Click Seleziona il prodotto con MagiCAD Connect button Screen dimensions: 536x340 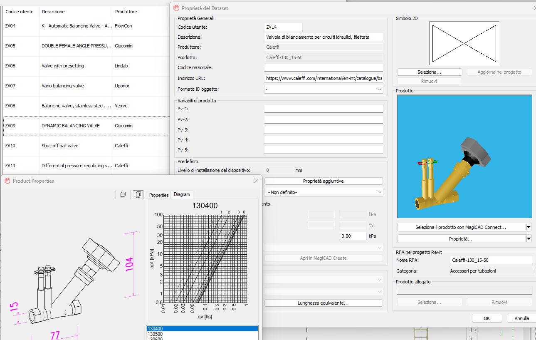(x=461, y=227)
